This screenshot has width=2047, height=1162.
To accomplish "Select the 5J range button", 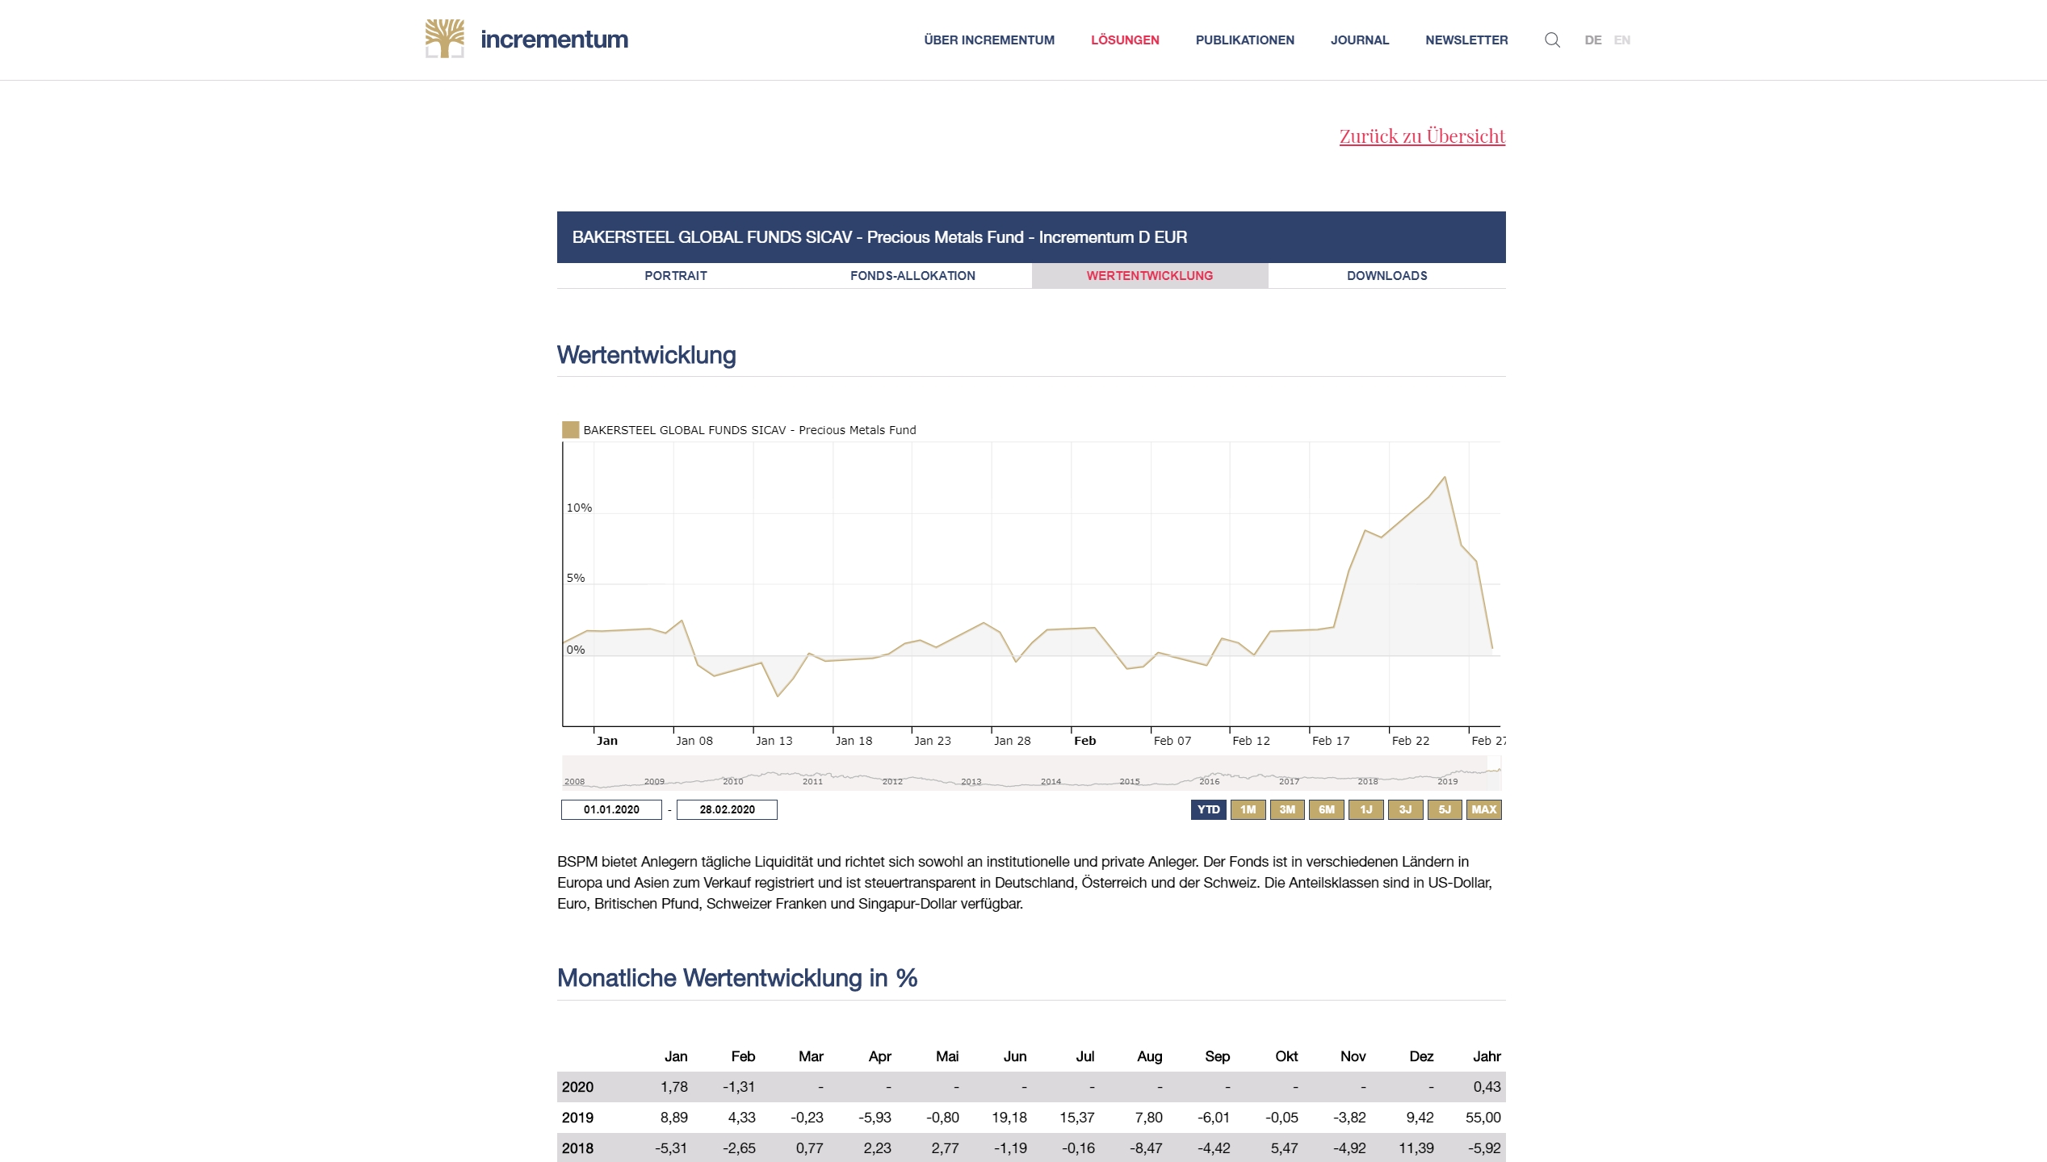I will pyautogui.click(x=1445, y=809).
